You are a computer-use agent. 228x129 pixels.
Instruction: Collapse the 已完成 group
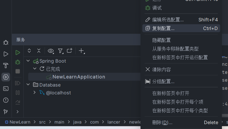pos(34,69)
